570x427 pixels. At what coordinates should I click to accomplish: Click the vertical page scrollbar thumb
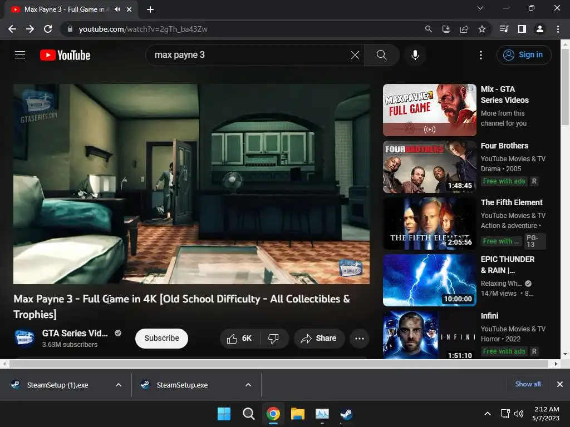point(565,87)
